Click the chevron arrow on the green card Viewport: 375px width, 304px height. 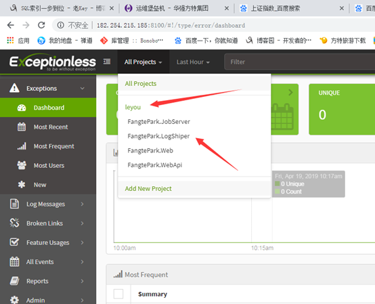click(290, 92)
